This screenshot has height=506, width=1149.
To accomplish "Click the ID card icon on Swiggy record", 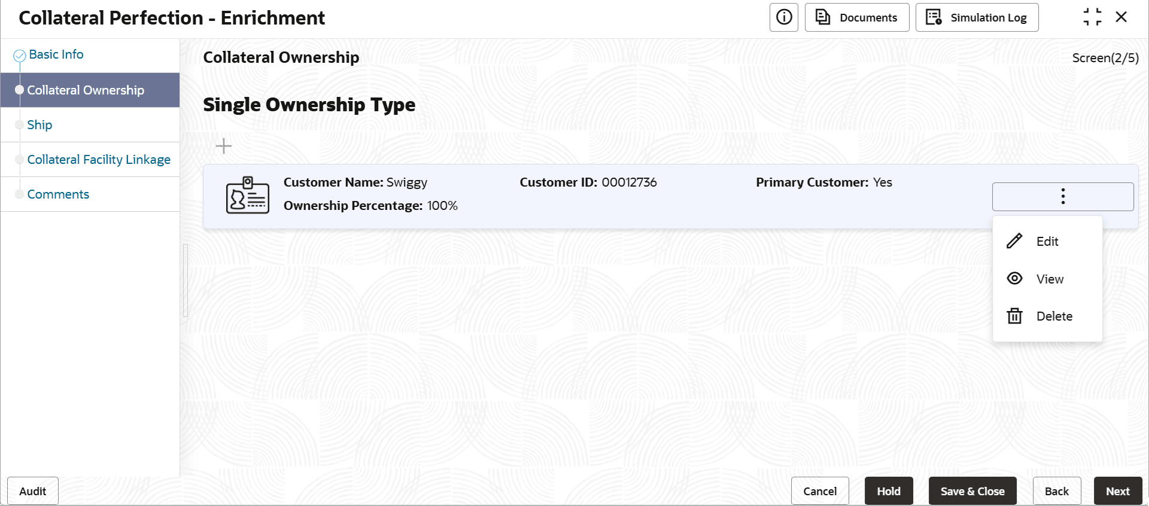I will 247,194.
